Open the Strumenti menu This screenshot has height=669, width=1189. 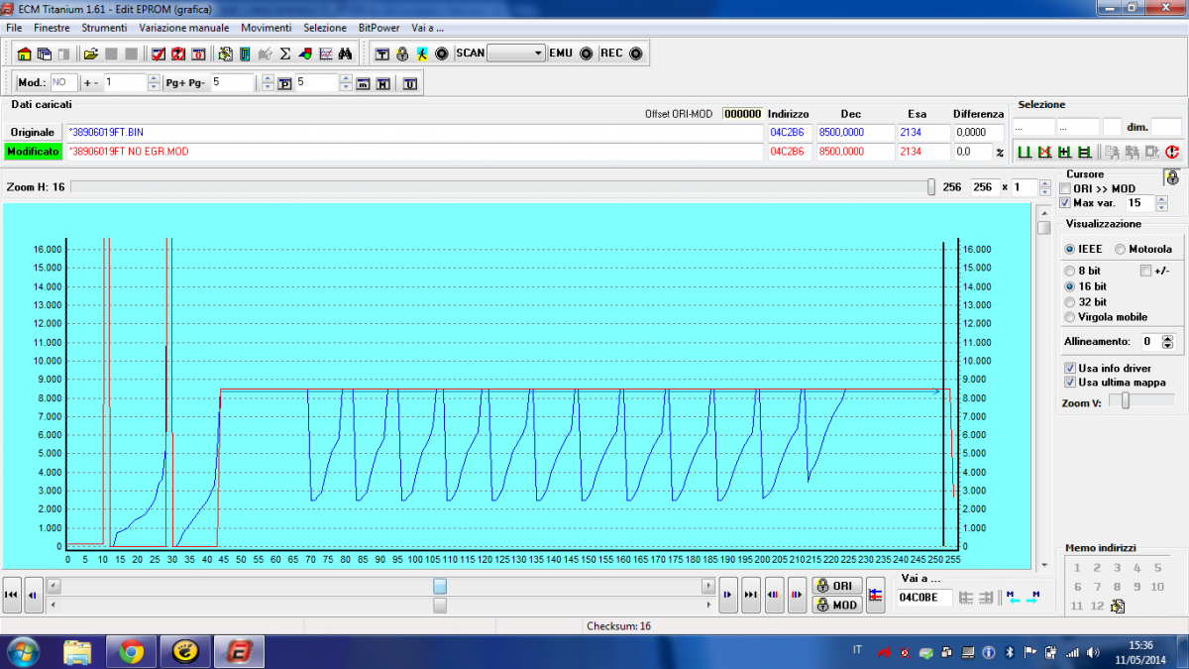point(104,28)
